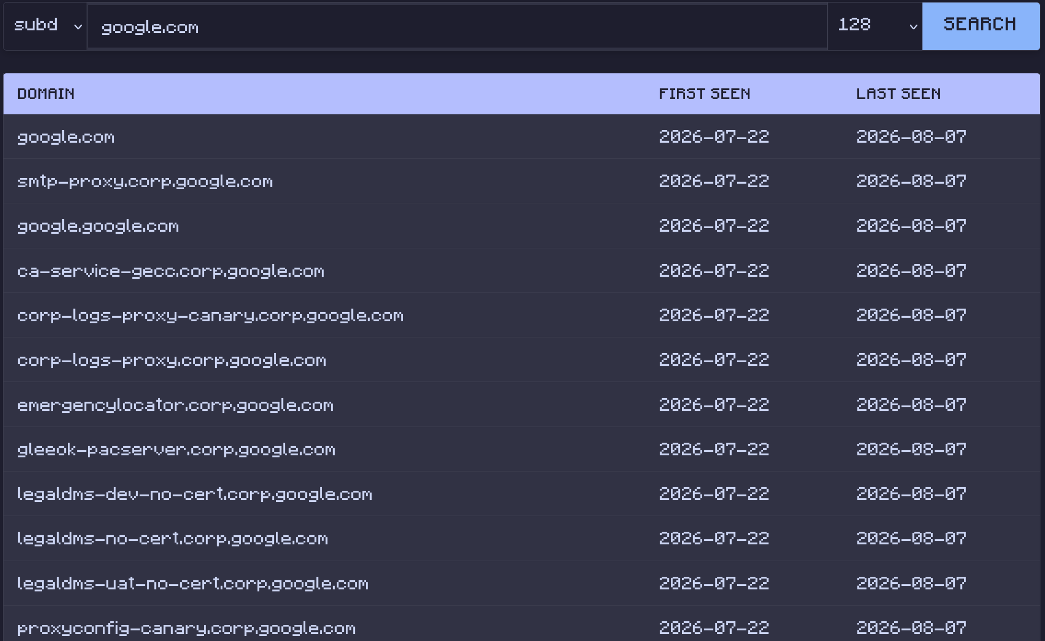Select legaldms-uat-no-cert.corp.google.com domain

[193, 584]
